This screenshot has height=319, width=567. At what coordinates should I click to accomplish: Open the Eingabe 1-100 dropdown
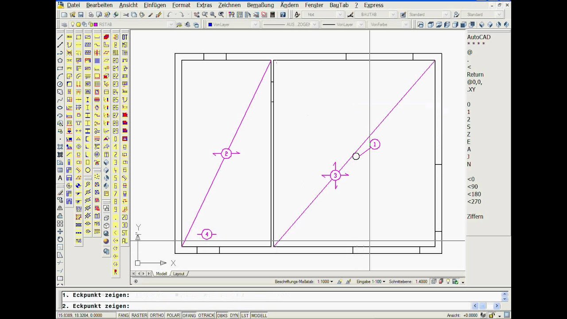point(371,282)
